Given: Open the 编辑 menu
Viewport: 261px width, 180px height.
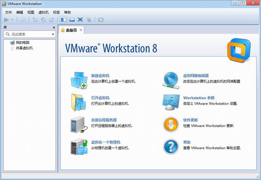Looking at the screenshot, I should pos(19,12).
